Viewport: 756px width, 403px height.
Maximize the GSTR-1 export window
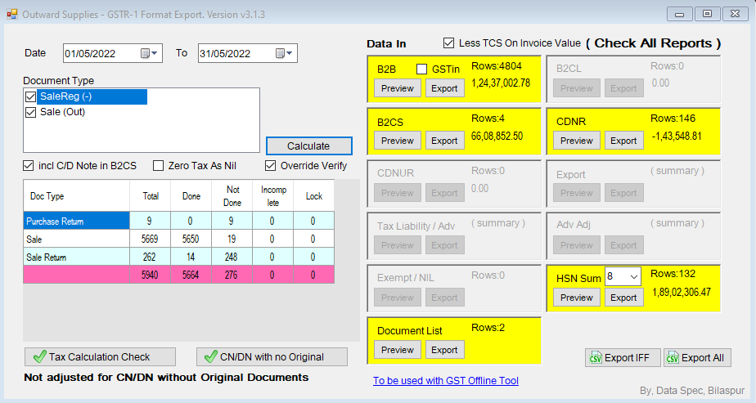point(707,14)
